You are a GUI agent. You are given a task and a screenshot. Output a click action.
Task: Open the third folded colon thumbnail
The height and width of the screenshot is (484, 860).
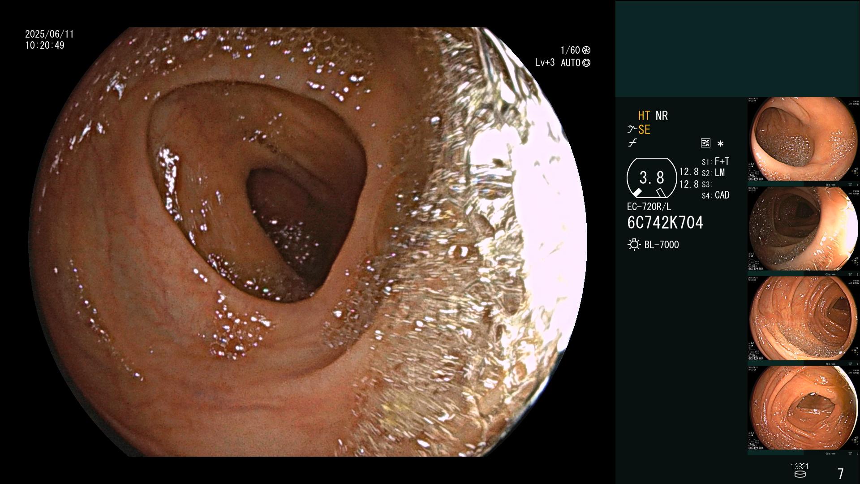(803, 319)
